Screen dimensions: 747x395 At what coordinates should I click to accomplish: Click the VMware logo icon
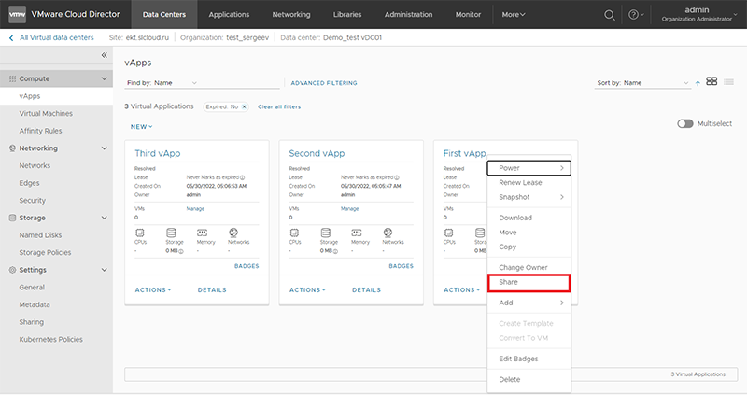[x=17, y=14]
